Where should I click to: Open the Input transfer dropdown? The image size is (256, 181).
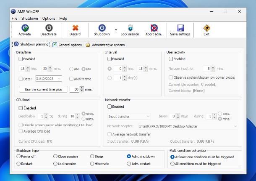tap(129, 117)
